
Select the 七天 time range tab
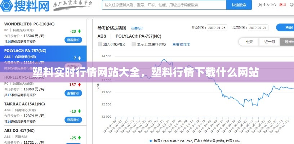click(x=249, y=41)
